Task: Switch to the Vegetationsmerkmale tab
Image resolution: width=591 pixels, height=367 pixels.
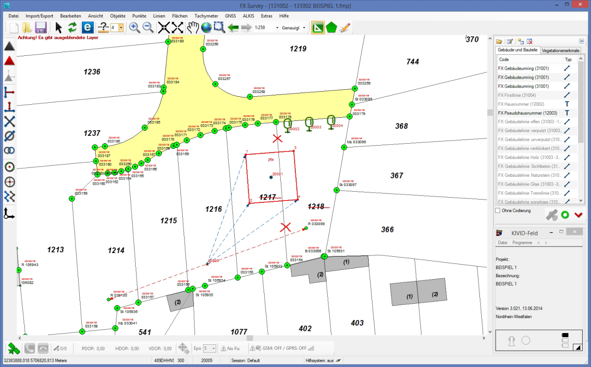Action: point(560,50)
